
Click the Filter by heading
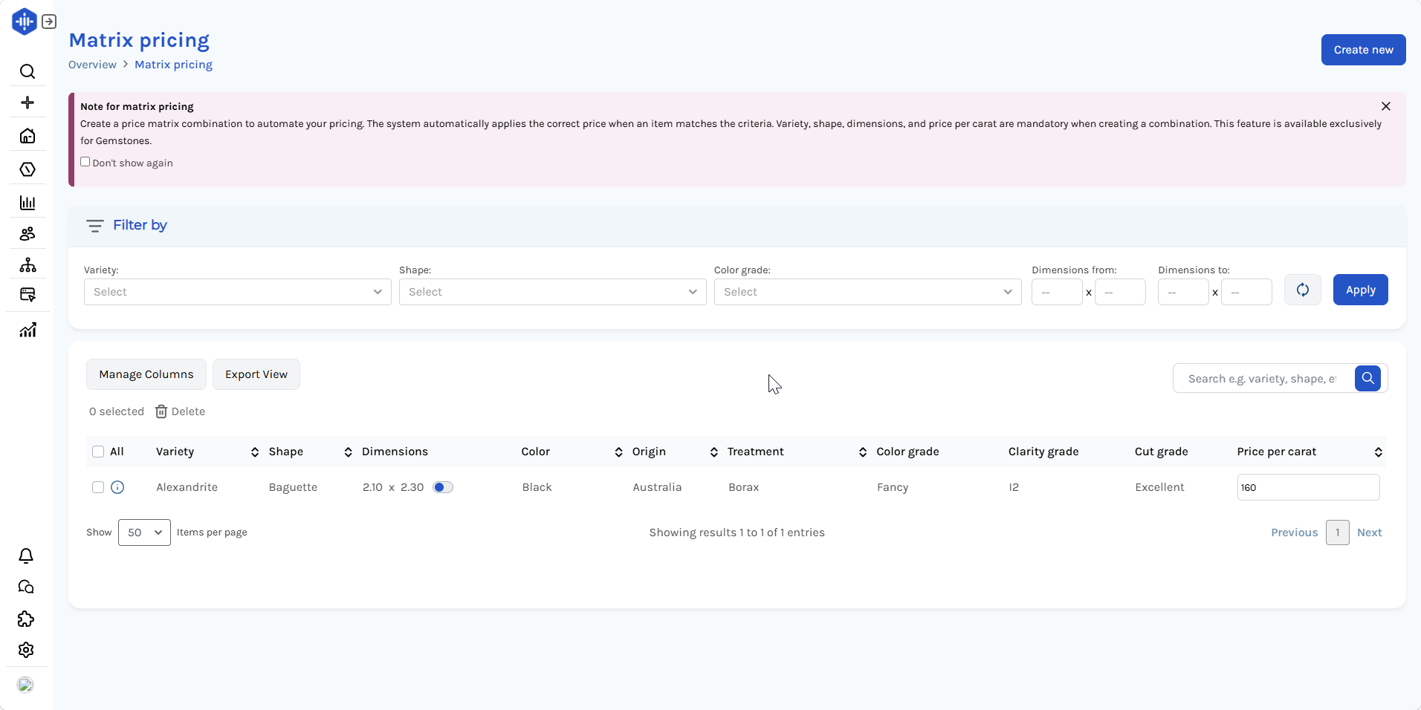pyautogui.click(x=140, y=225)
